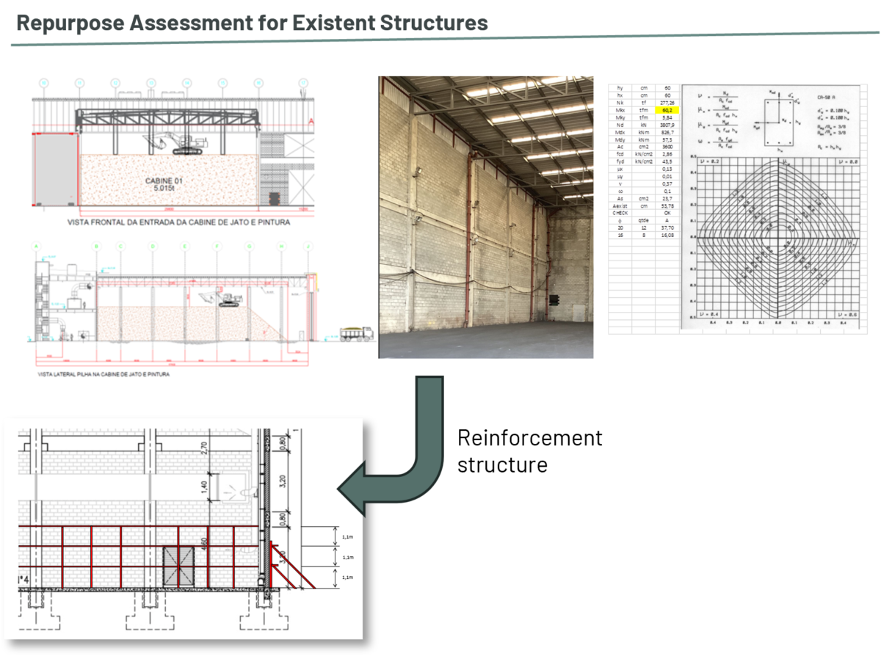Click the dump truck in side view drawing
Image resolution: width=881 pixels, height=656 pixels.
(x=357, y=333)
